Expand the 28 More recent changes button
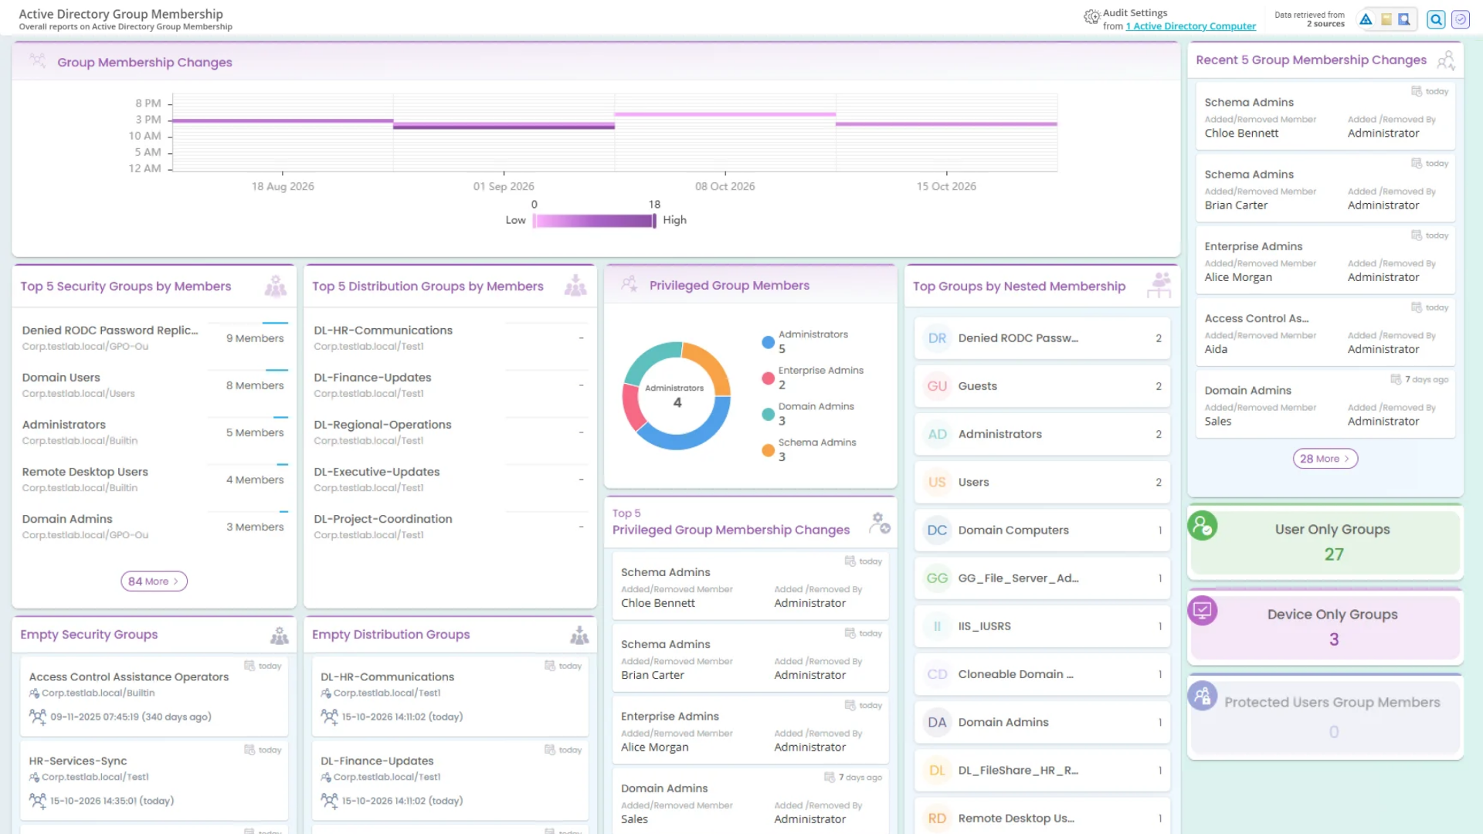The width and height of the screenshot is (1483, 834). [1325, 459]
